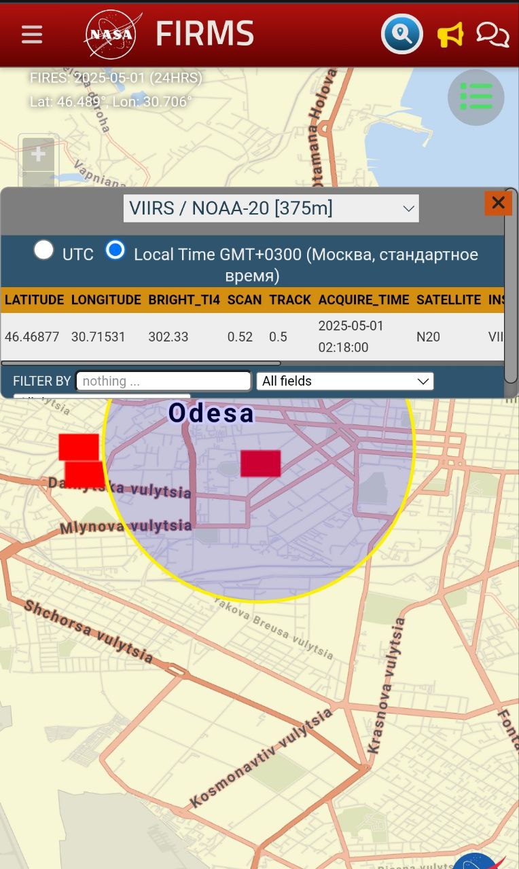Click the Mlynova vulytsia street label

[126, 527]
